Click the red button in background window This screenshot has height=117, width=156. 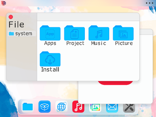coord(115,83)
